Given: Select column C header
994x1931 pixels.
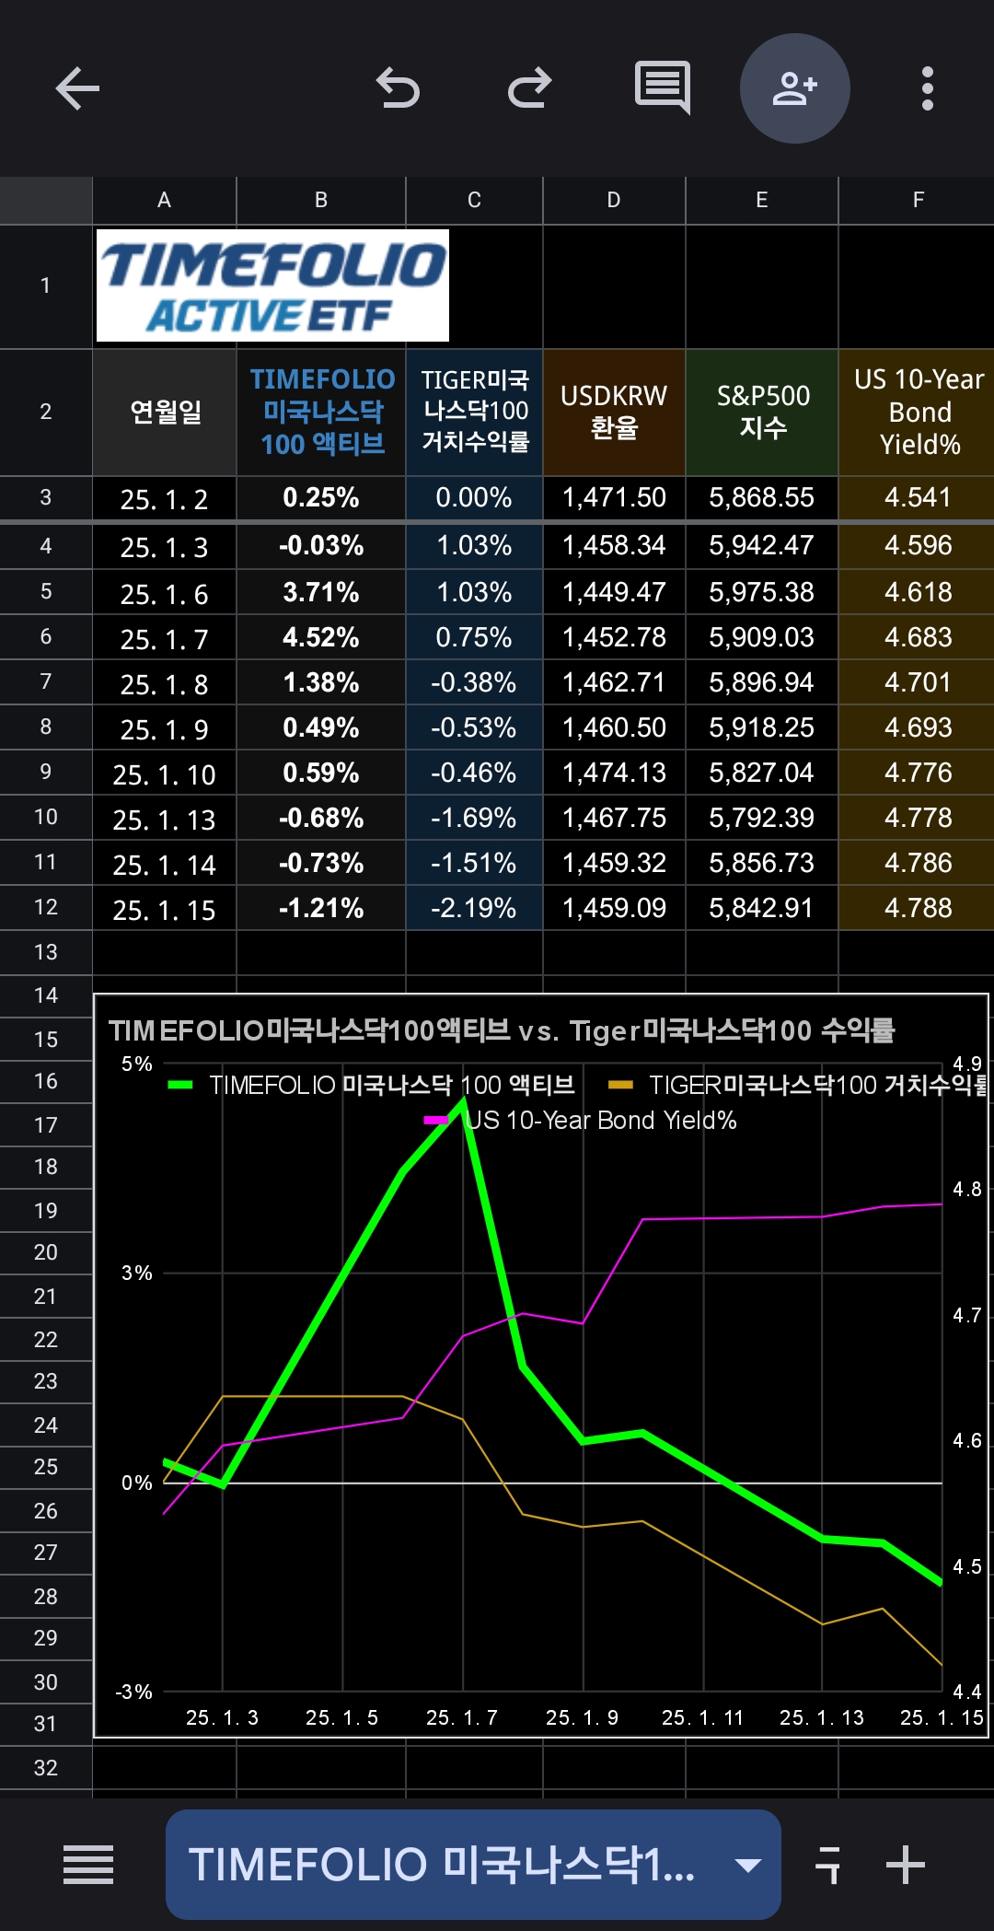Looking at the screenshot, I should pyautogui.click(x=474, y=201).
